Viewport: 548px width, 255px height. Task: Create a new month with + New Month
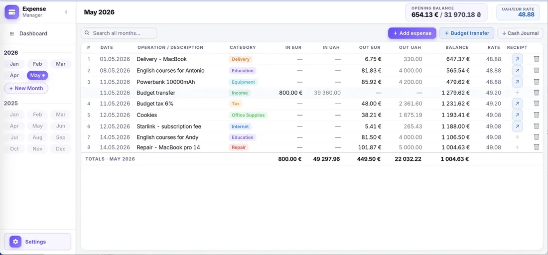pos(26,88)
